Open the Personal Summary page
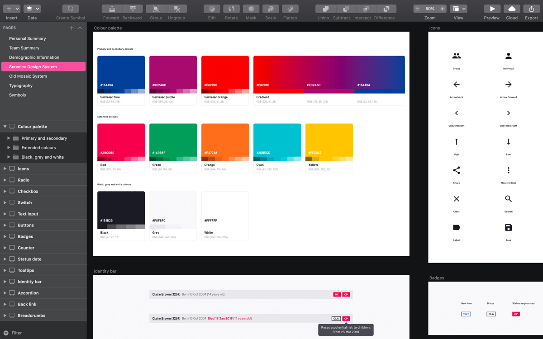Viewport: 543px width, 339px height. click(43, 38)
